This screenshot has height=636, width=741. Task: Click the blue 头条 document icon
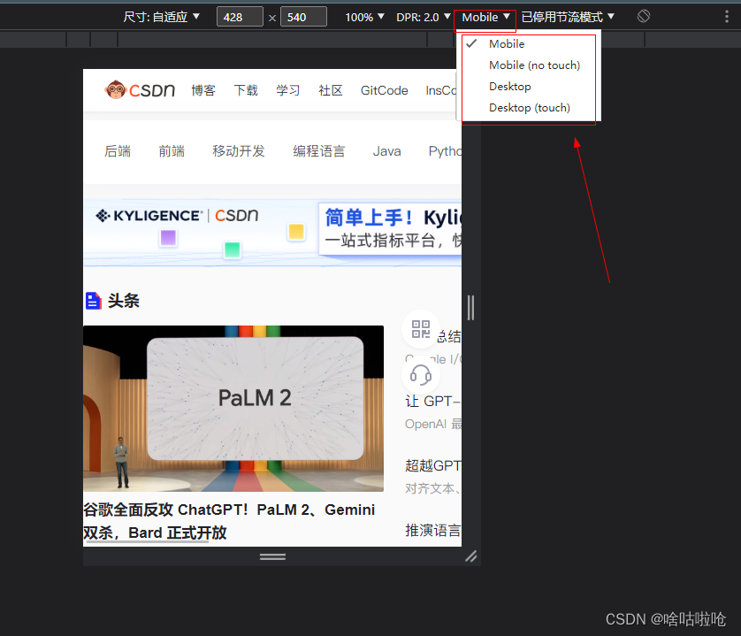(93, 301)
